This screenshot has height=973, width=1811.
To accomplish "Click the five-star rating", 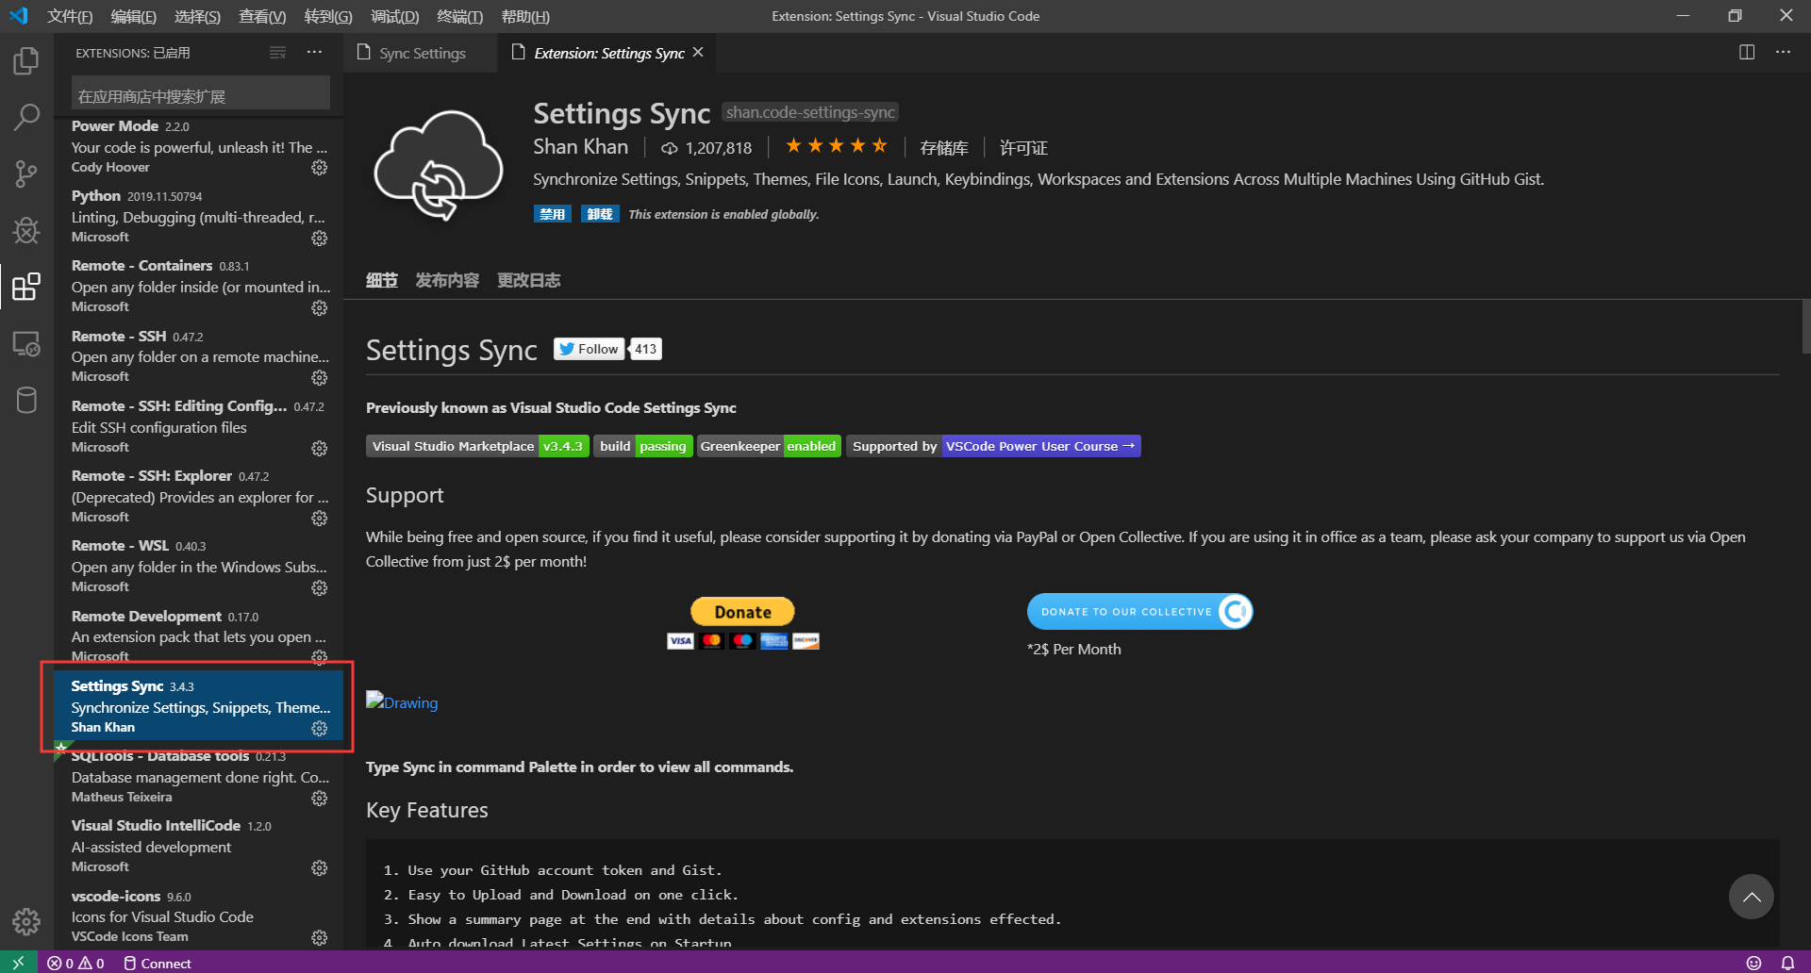I will [x=836, y=146].
